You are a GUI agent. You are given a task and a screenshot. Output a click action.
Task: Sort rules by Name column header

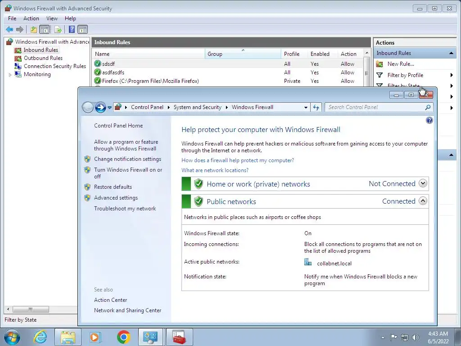pyautogui.click(x=149, y=54)
